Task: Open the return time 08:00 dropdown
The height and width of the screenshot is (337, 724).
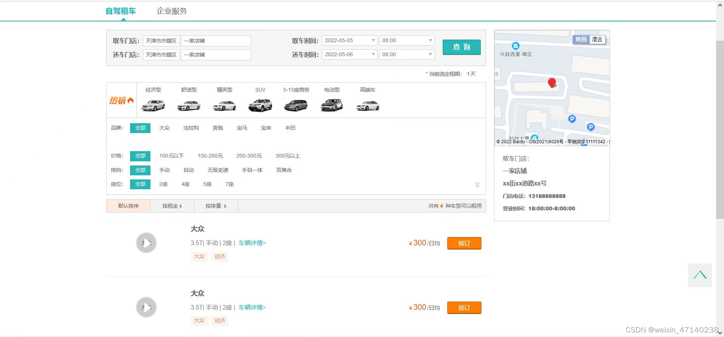Action: pos(407,54)
